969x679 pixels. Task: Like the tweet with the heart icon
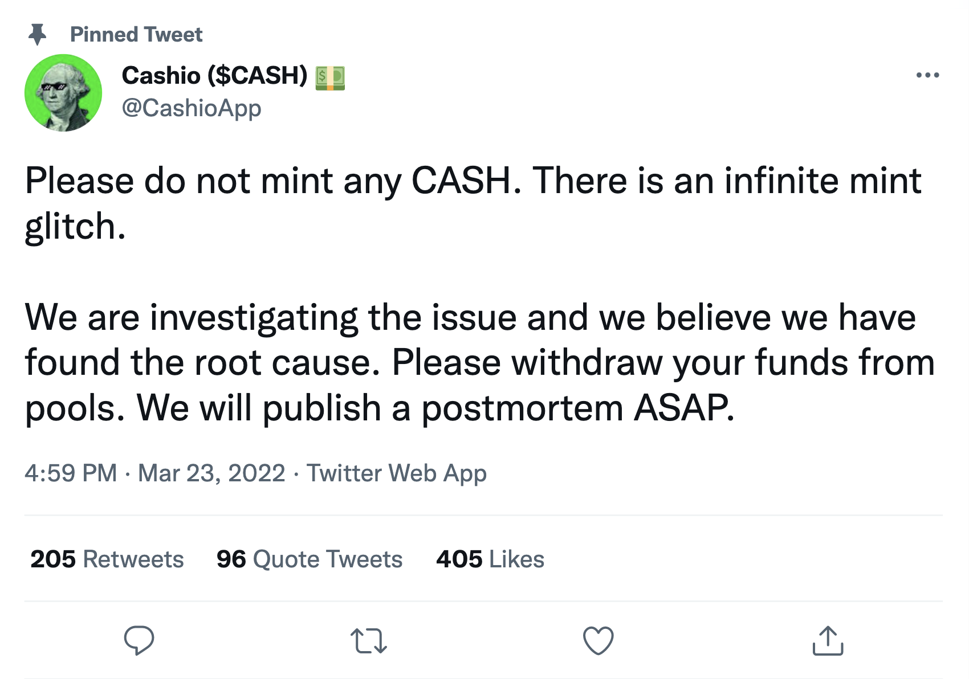[598, 640]
